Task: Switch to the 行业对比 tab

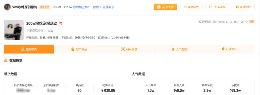Action: 230,49
